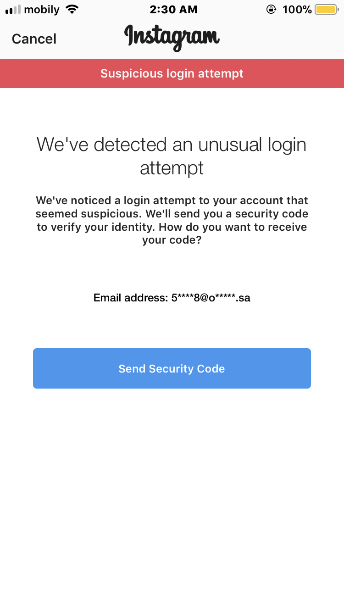Tap the masked email 5****8@o*****.sa
This screenshot has height=612, width=344.
click(x=211, y=298)
